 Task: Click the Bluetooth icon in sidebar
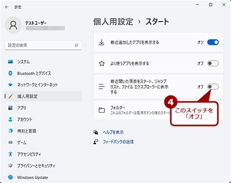(x=10, y=73)
